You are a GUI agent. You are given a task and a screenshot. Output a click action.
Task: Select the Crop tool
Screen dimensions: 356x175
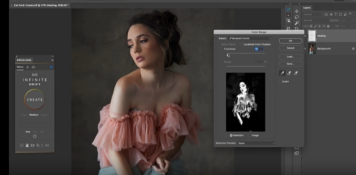click(x=296, y=29)
